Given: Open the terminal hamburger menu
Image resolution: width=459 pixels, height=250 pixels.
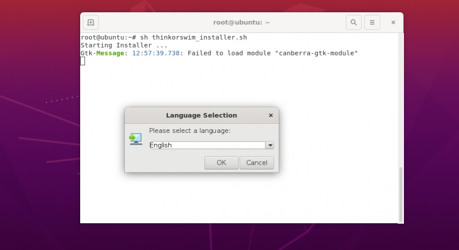Looking at the screenshot, I should tap(372, 23).
